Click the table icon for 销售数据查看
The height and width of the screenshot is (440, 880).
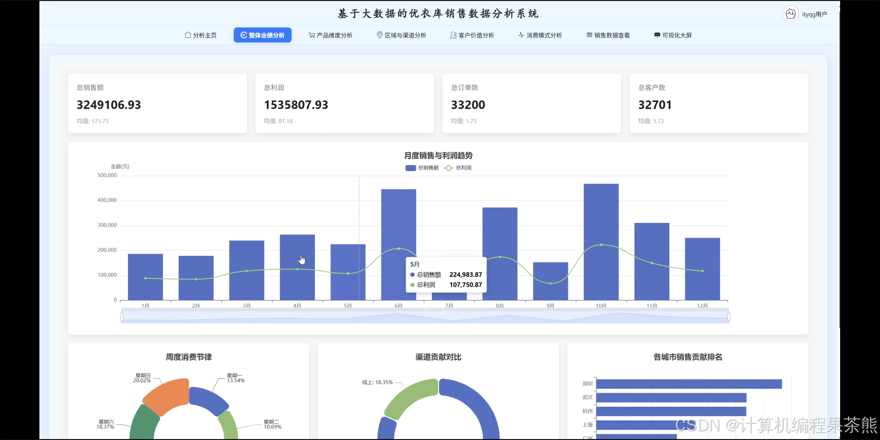pyautogui.click(x=589, y=35)
